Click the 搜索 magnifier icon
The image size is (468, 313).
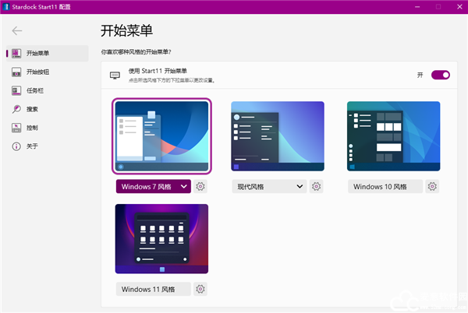click(x=16, y=109)
